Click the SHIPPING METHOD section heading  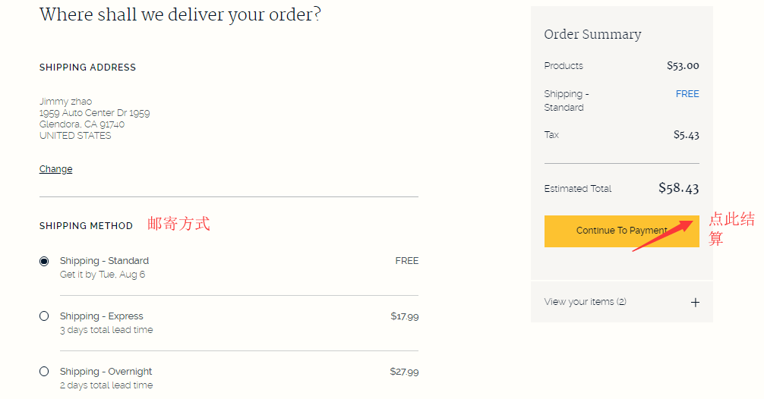86,226
